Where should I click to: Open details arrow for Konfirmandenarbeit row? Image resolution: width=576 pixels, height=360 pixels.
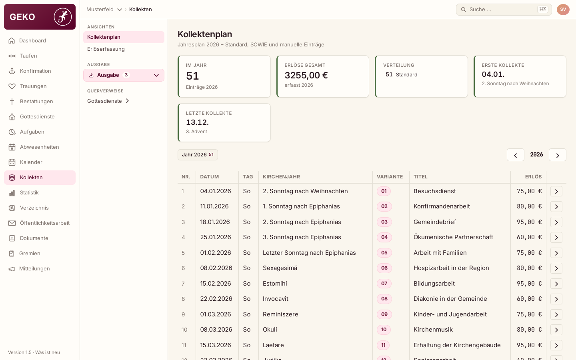[x=556, y=207]
